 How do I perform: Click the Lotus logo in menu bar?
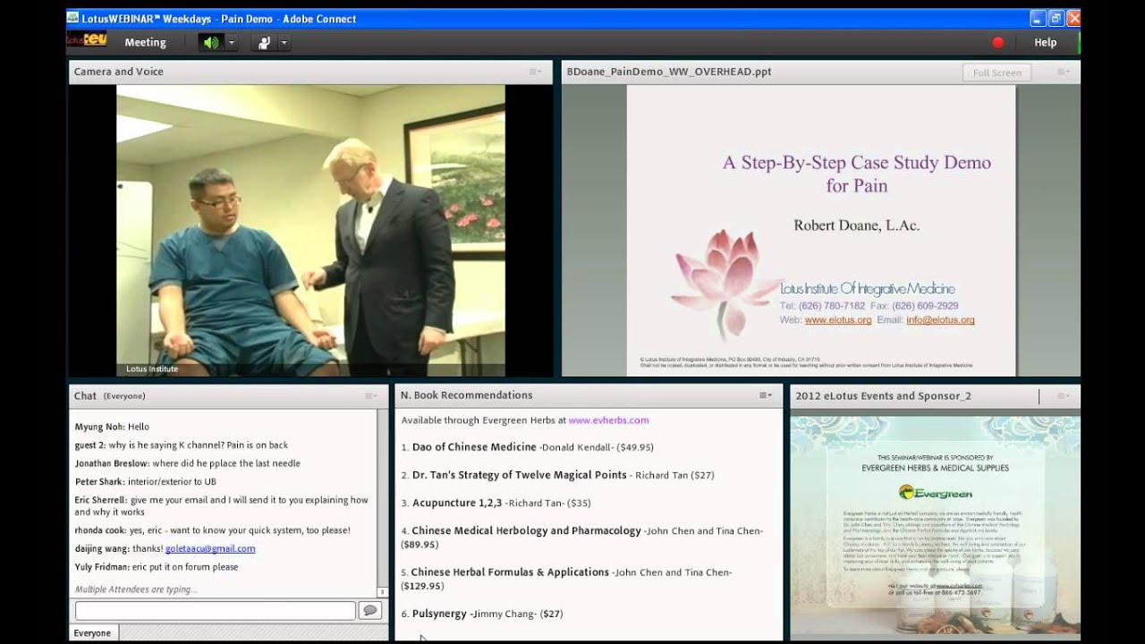tap(87, 40)
